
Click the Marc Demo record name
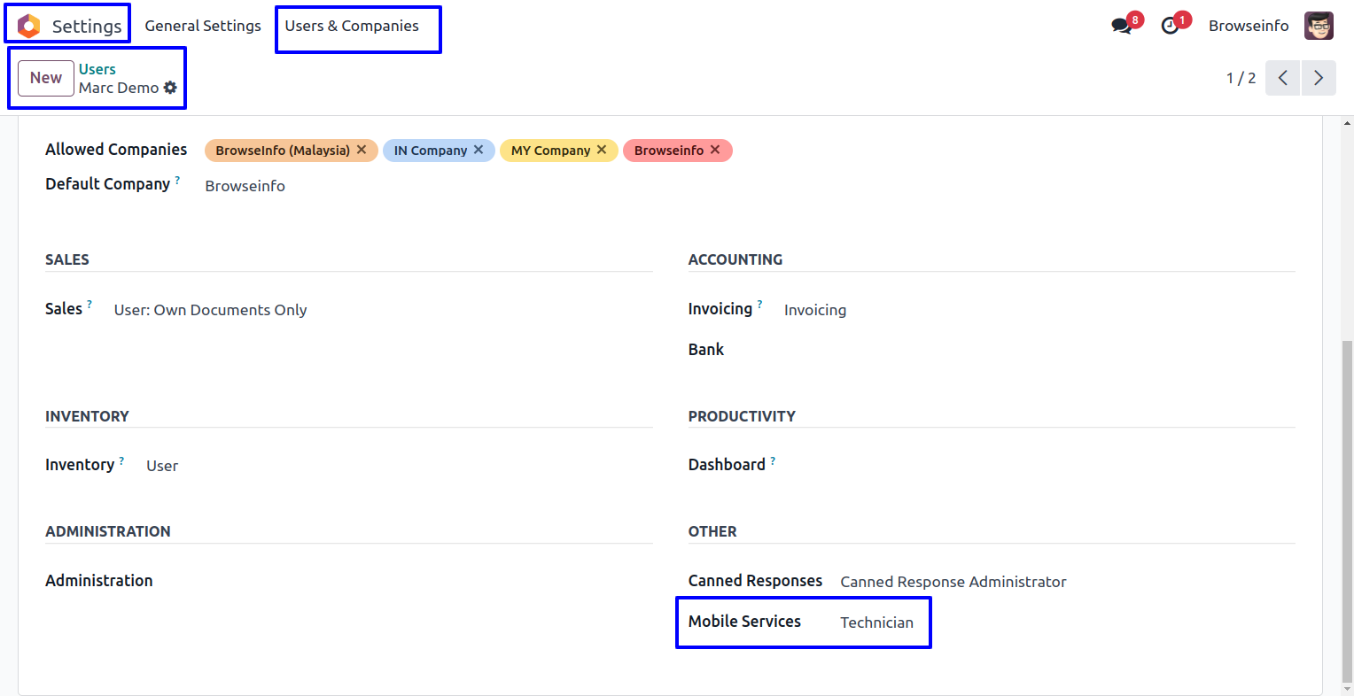(119, 88)
